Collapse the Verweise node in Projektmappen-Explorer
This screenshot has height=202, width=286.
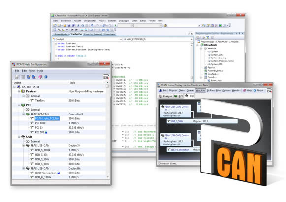click(x=201, y=49)
